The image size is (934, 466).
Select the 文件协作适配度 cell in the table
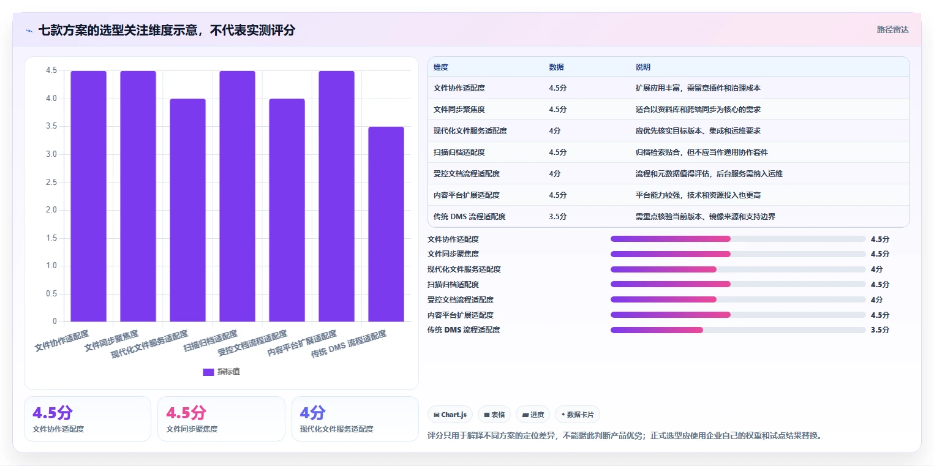tap(459, 88)
